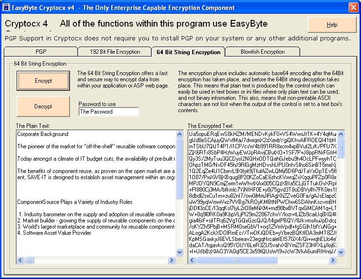The image size is (361, 279).
Task: Open the 192 Bit File Encryption tab
Action: (x=115, y=52)
